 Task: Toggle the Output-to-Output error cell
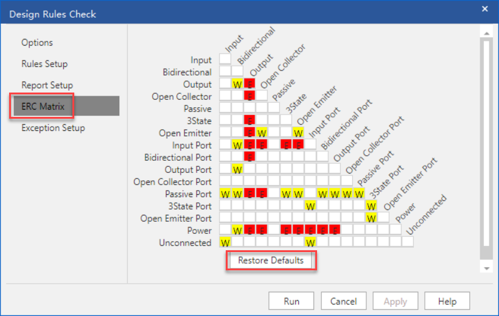pyautogui.click(x=249, y=84)
